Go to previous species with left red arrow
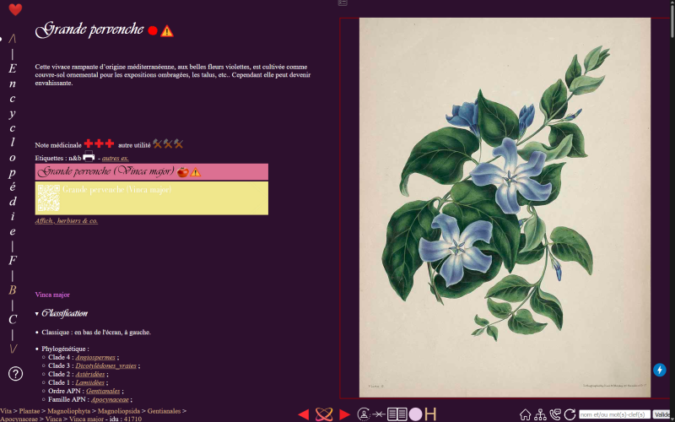Viewport: 675px width, 422px height. click(x=304, y=414)
